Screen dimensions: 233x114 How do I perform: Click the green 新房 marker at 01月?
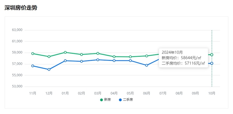65,53
